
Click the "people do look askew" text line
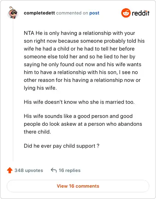(83, 124)
